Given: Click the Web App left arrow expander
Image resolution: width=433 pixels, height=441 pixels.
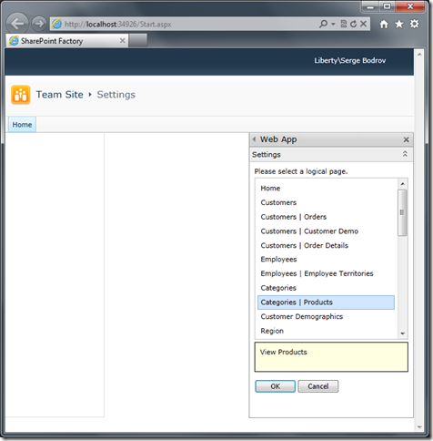Looking at the screenshot, I should coord(254,139).
